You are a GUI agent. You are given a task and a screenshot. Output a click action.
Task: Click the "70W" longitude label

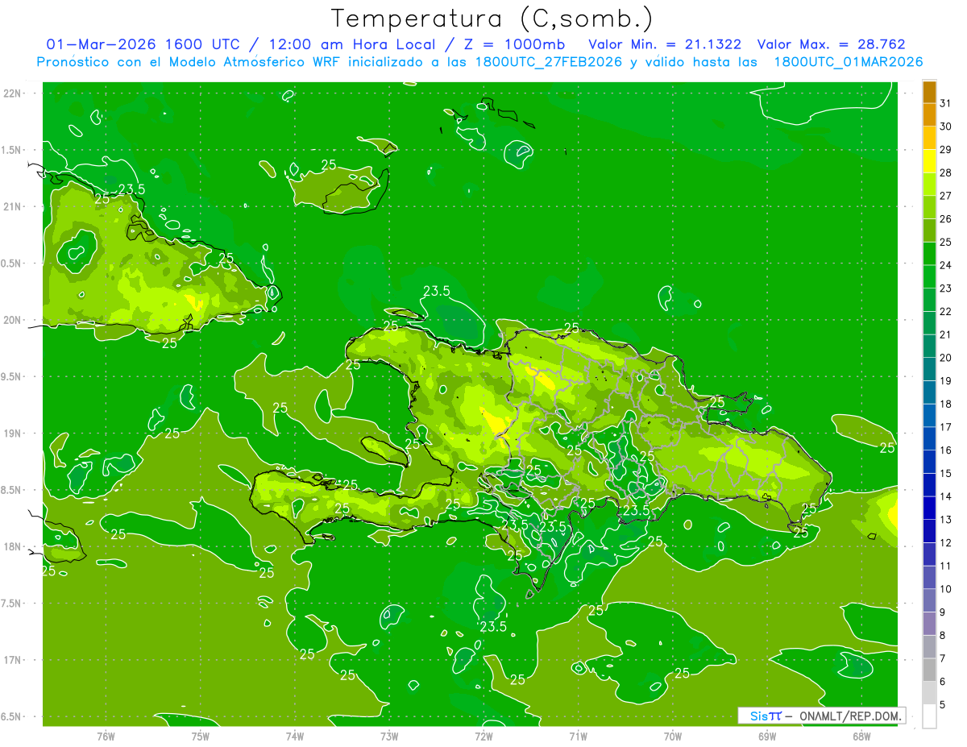673,736
